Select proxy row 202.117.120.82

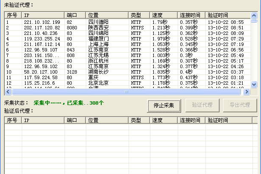pos(42,28)
